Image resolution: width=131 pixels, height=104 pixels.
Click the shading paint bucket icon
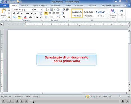coord(46,17)
